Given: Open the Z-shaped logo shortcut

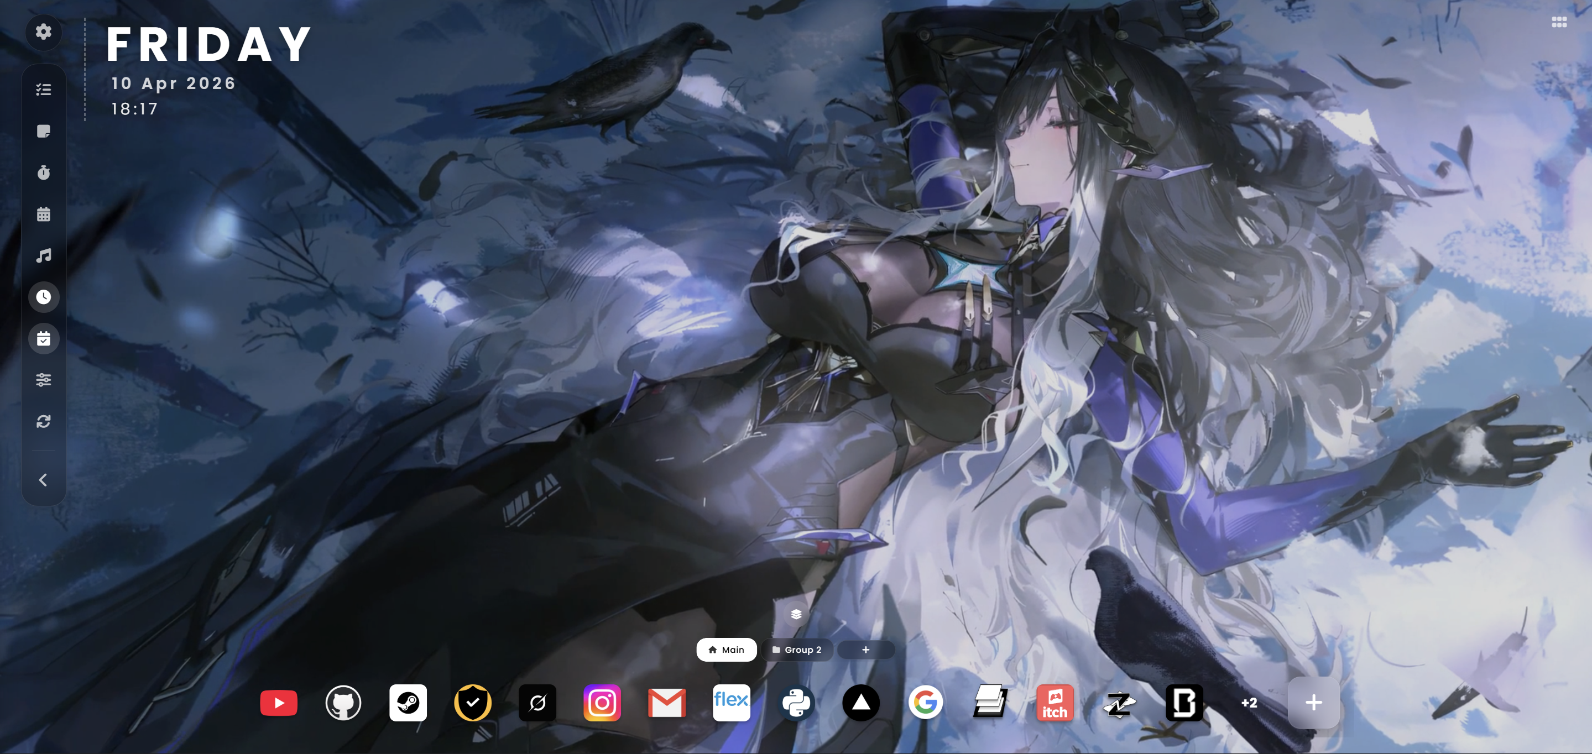Looking at the screenshot, I should coord(1119,703).
